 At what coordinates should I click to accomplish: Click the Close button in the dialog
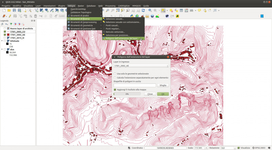point(150,94)
